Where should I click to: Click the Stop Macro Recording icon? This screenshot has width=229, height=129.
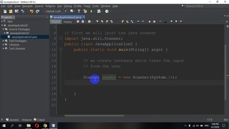point(154,21)
